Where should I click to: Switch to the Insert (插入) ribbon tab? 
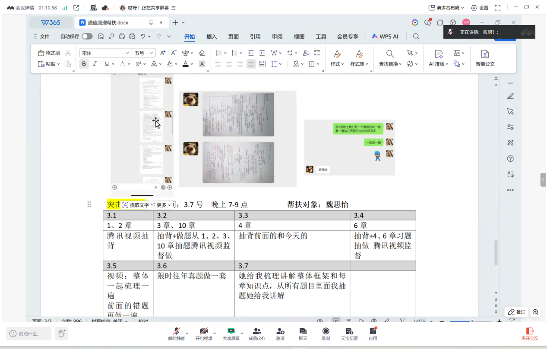[212, 37]
